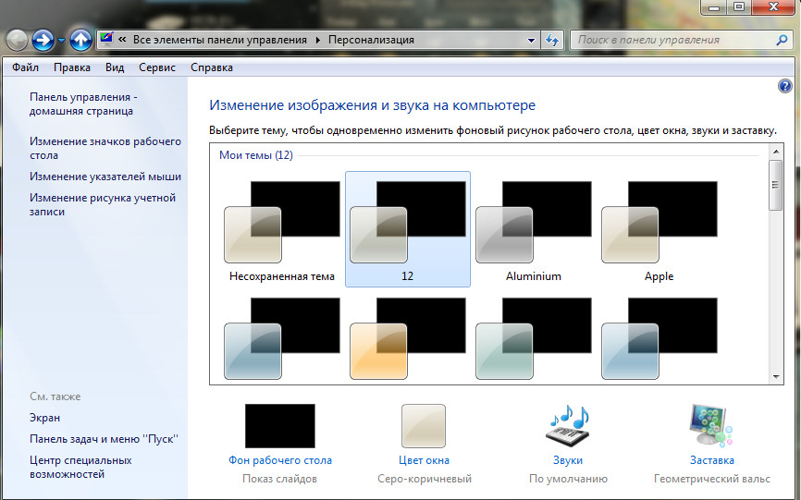Viewport: 801px width, 500px height.
Task: Click the theme list scrollbar down arrow
Action: click(x=776, y=376)
